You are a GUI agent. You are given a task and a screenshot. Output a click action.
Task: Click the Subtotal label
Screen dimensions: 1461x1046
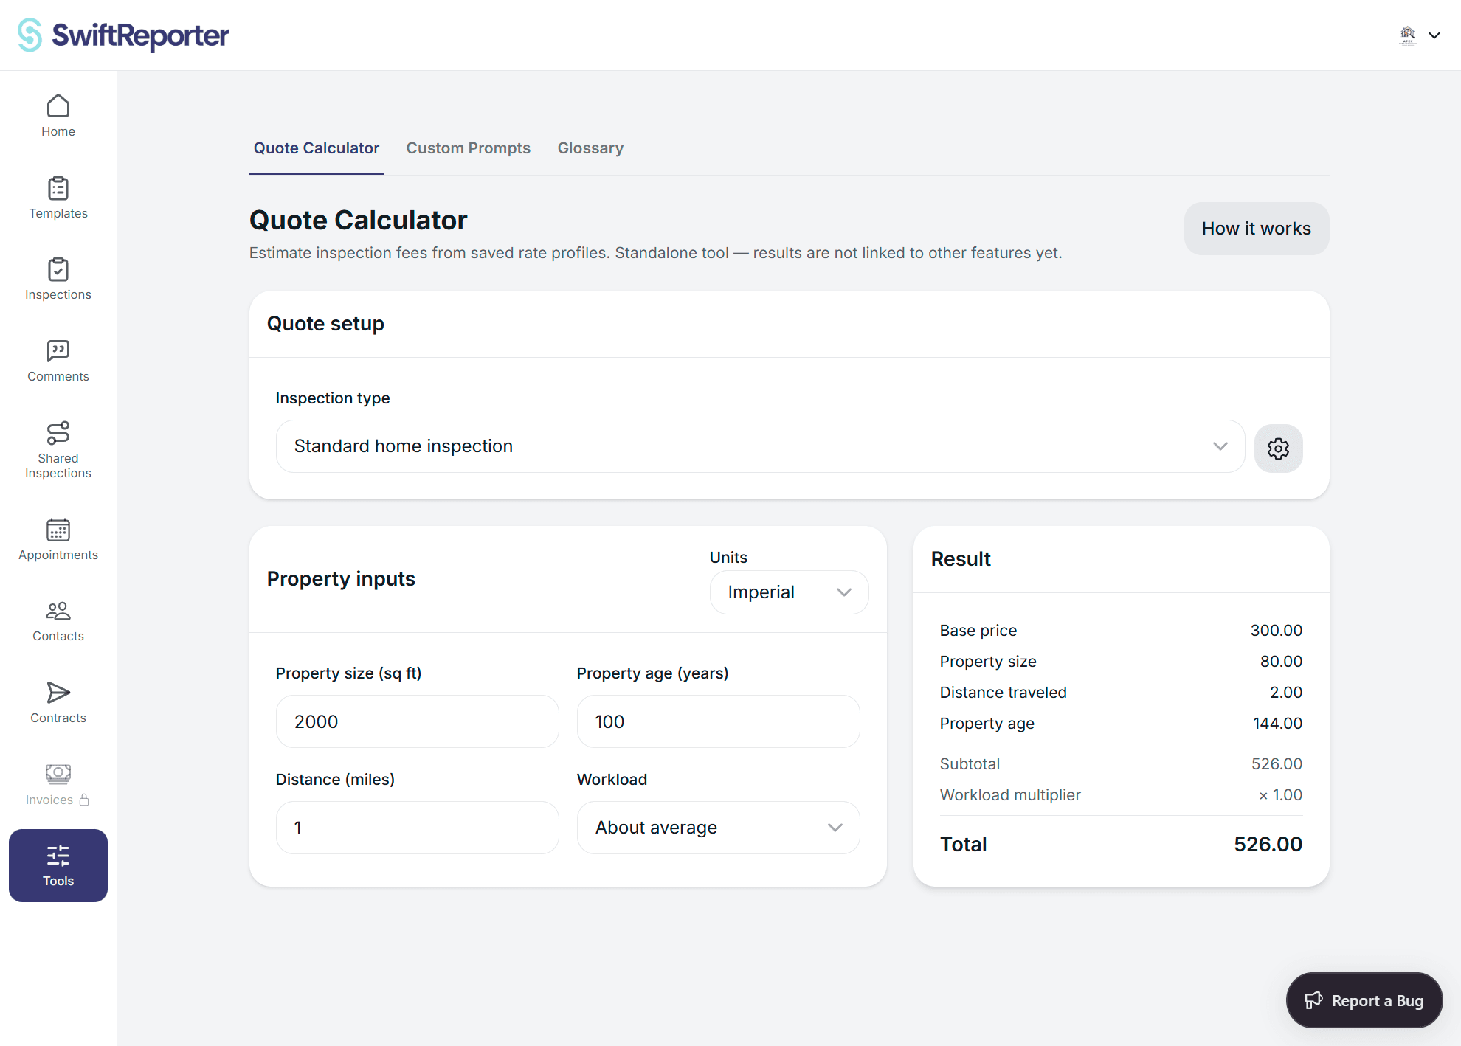tap(970, 764)
